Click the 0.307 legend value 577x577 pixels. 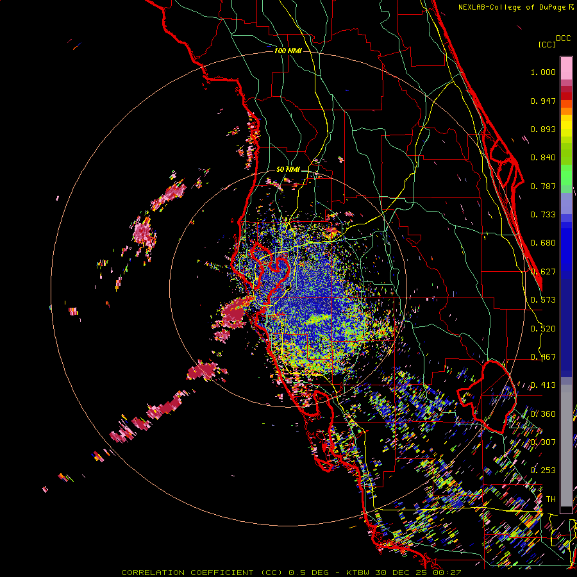543,442
